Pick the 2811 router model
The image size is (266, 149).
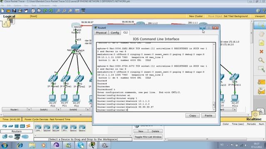click(x=64, y=128)
